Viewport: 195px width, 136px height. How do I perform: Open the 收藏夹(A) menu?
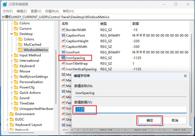pos(52,11)
